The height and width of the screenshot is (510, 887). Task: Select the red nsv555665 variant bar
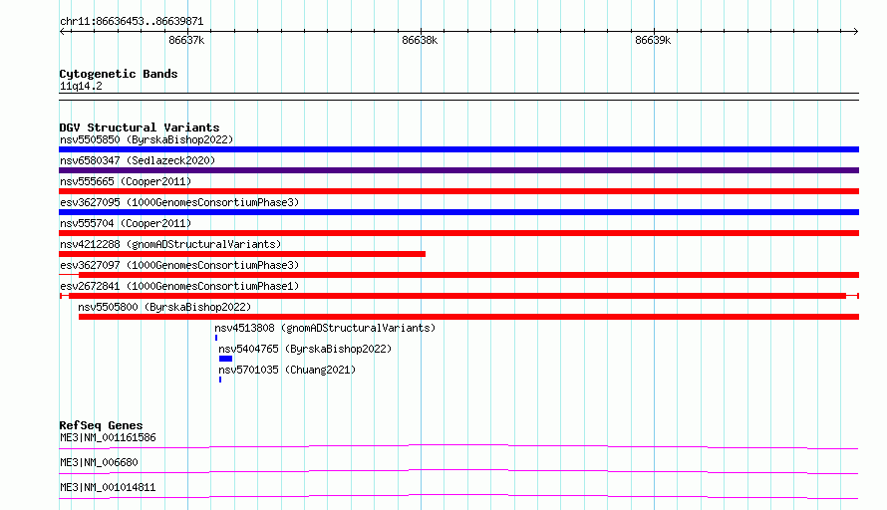point(458,191)
